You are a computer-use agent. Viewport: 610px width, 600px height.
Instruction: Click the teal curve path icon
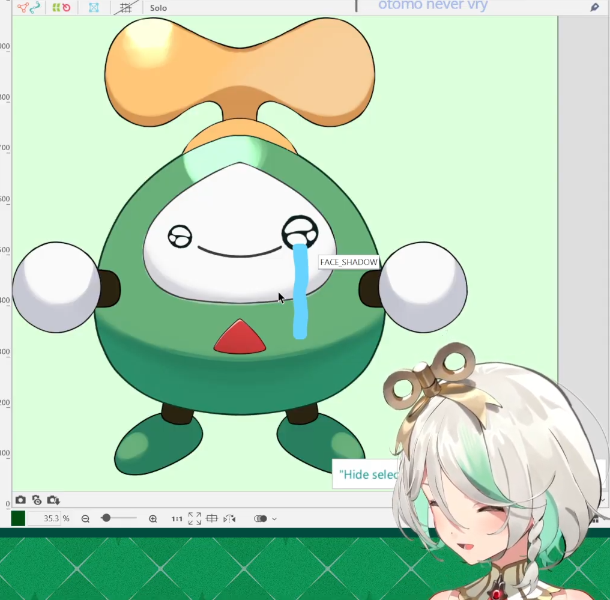(35, 8)
